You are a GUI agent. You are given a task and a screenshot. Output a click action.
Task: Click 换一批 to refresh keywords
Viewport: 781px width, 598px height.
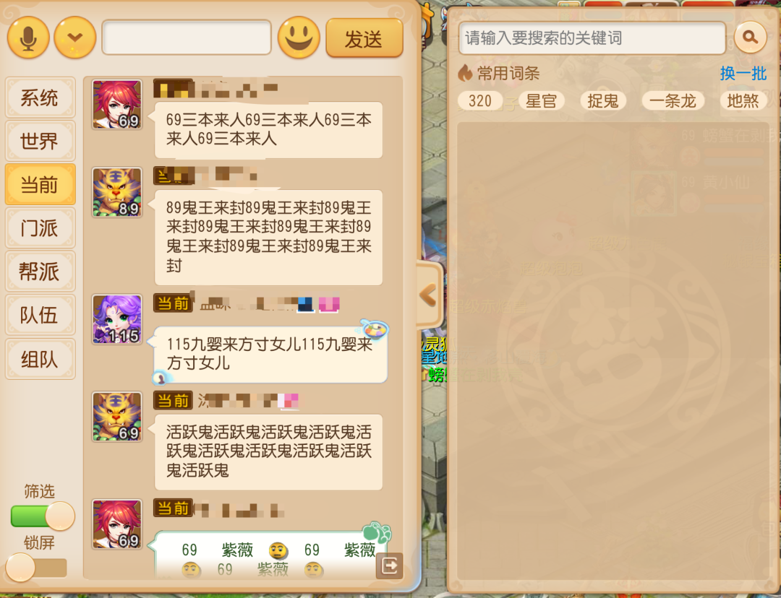click(743, 74)
